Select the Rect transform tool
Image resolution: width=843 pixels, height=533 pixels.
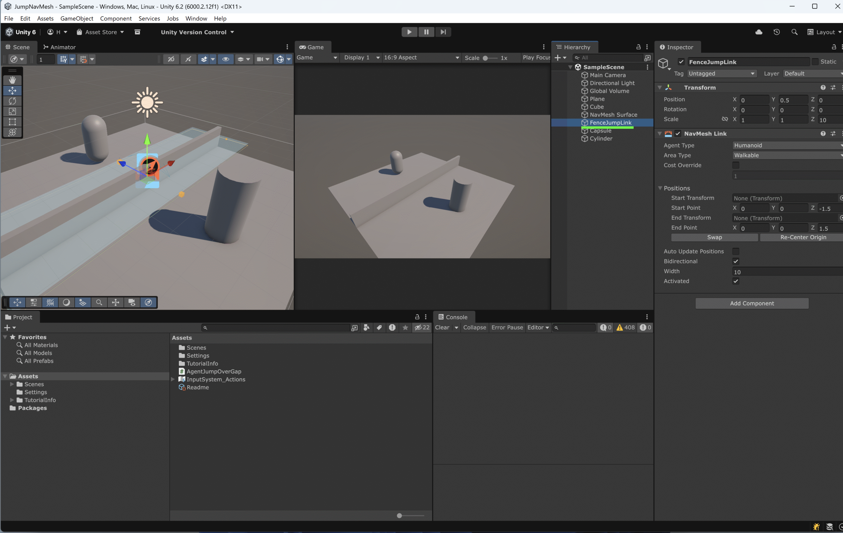pyautogui.click(x=12, y=122)
